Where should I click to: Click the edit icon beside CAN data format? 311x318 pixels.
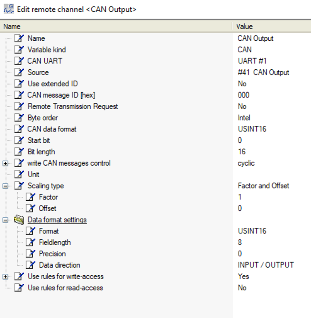(19, 129)
